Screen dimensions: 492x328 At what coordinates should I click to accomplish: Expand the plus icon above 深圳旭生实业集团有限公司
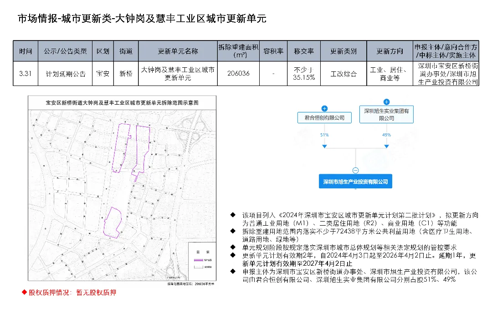tap(387, 102)
